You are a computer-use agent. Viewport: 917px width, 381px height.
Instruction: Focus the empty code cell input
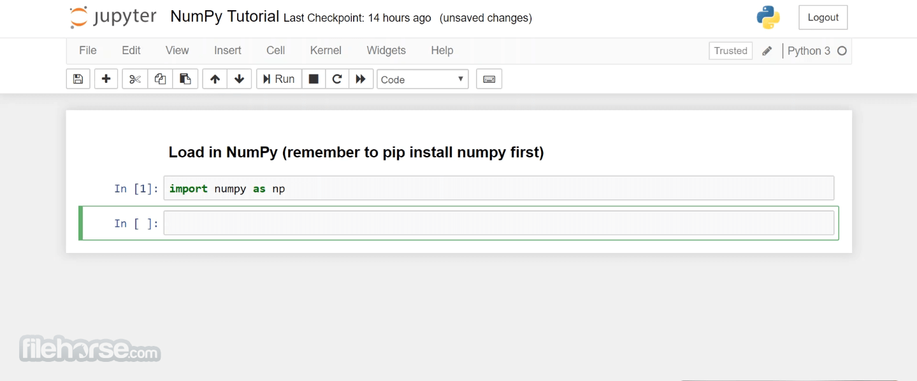499,223
